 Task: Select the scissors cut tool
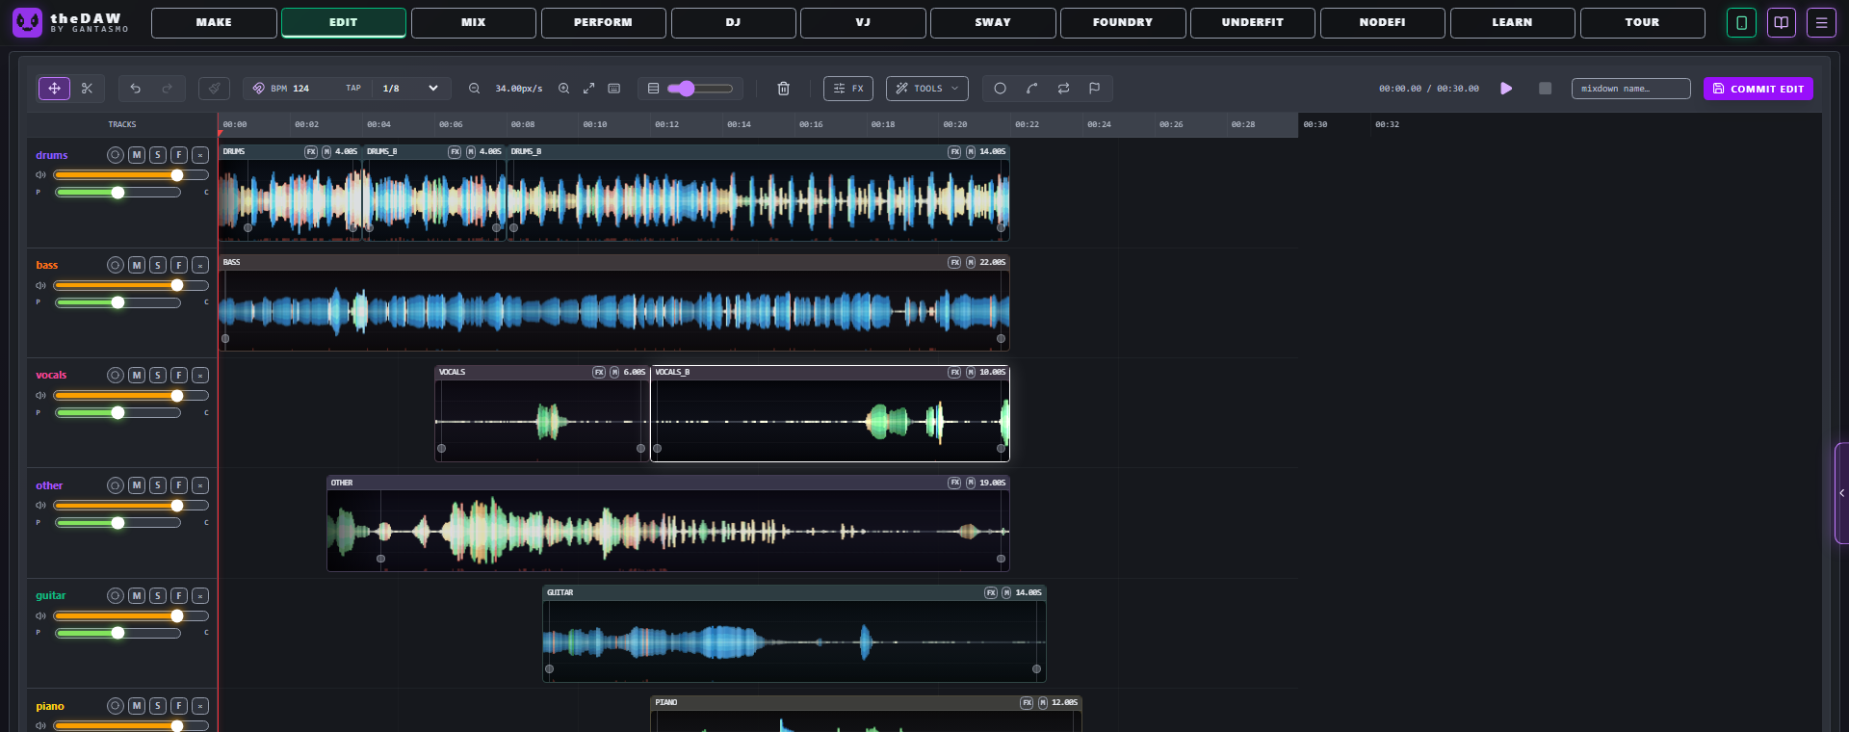point(87,89)
